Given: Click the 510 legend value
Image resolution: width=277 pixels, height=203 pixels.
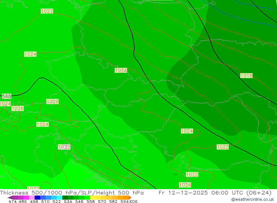Looking at the screenshot, I should tap(45, 201).
